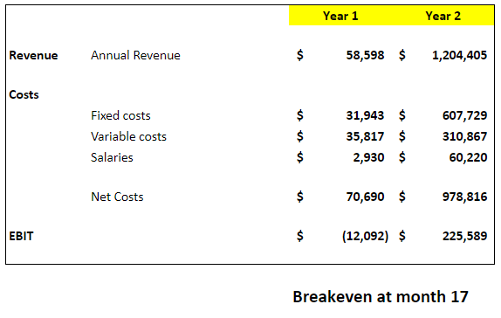The image size is (501, 318).
Task: Click the Salaries label
Action: (x=112, y=157)
